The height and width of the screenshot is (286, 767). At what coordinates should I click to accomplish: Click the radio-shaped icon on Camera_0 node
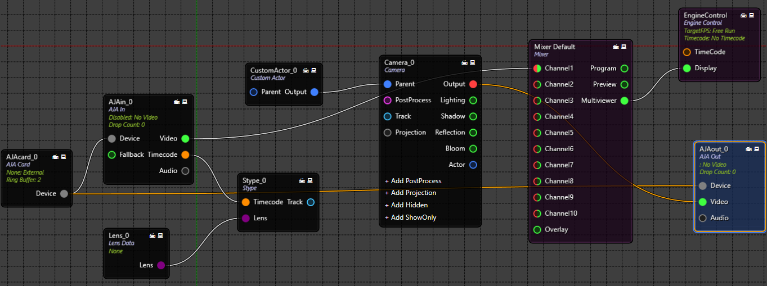[x=464, y=62]
